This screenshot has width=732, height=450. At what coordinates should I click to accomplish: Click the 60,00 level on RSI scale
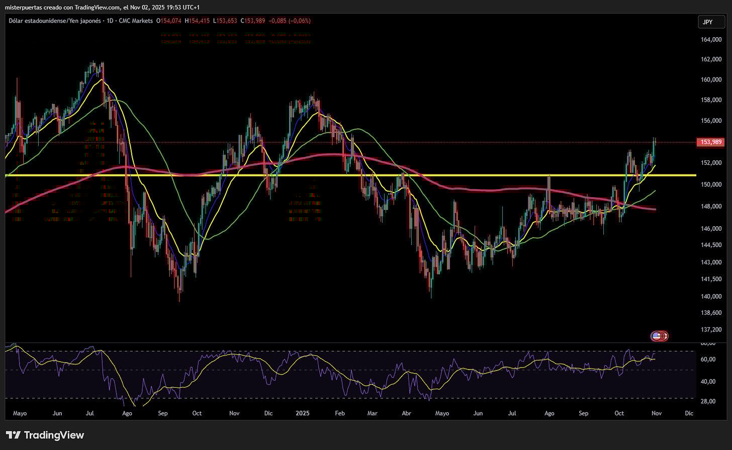click(x=708, y=359)
